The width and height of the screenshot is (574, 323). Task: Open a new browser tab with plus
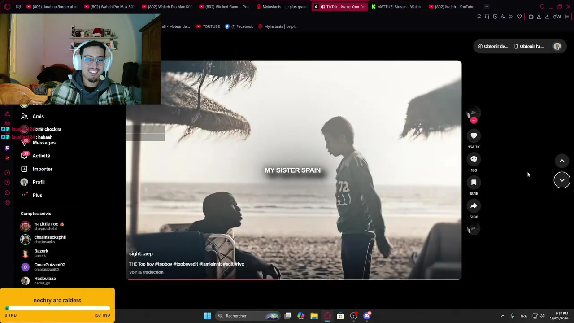pyautogui.click(x=487, y=7)
